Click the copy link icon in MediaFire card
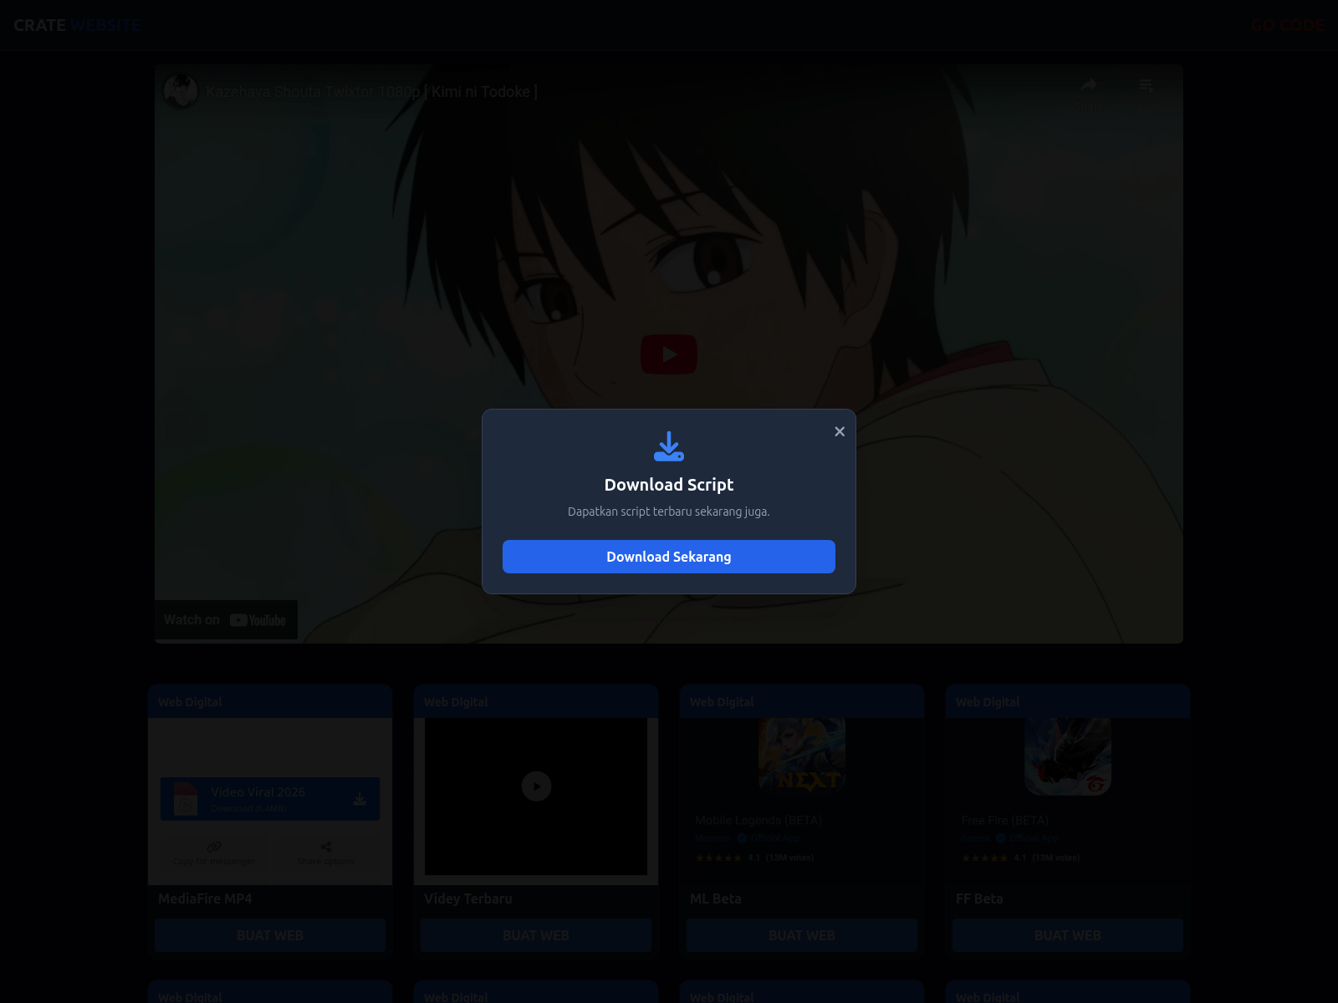Screen dimensions: 1338x1003 (x=214, y=847)
